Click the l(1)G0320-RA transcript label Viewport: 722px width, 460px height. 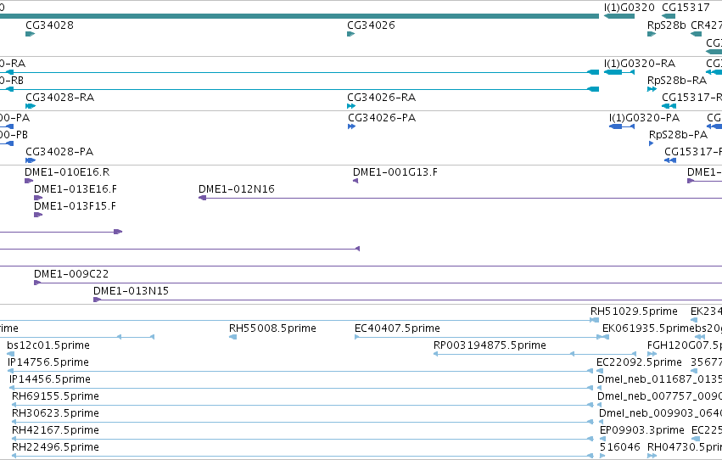[x=640, y=63]
